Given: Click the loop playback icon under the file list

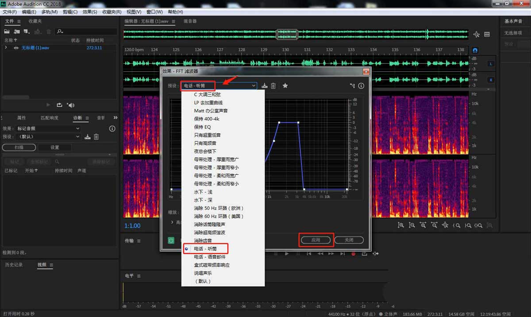Looking at the screenshot, I should point(59,105).
